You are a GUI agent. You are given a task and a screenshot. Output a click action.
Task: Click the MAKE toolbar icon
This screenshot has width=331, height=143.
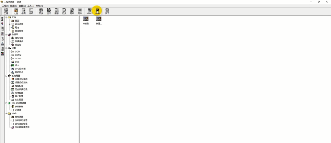pos(90,11)
